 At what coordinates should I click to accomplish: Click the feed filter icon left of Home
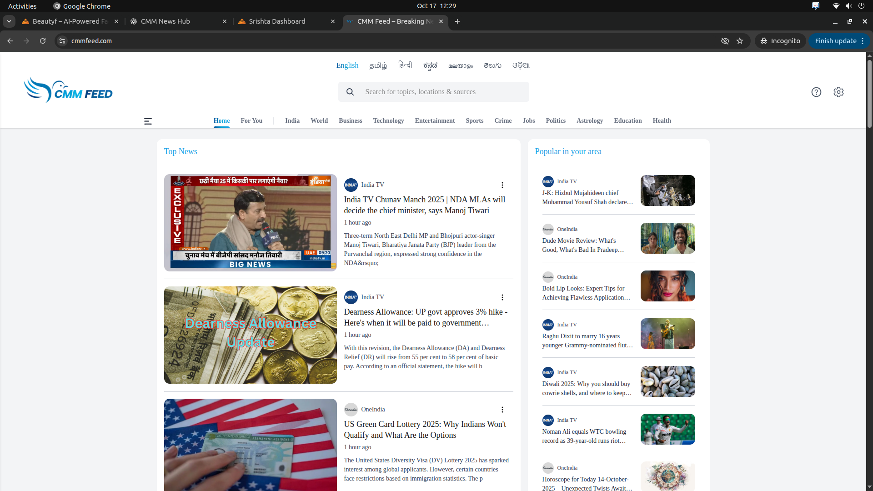[148, 121]
